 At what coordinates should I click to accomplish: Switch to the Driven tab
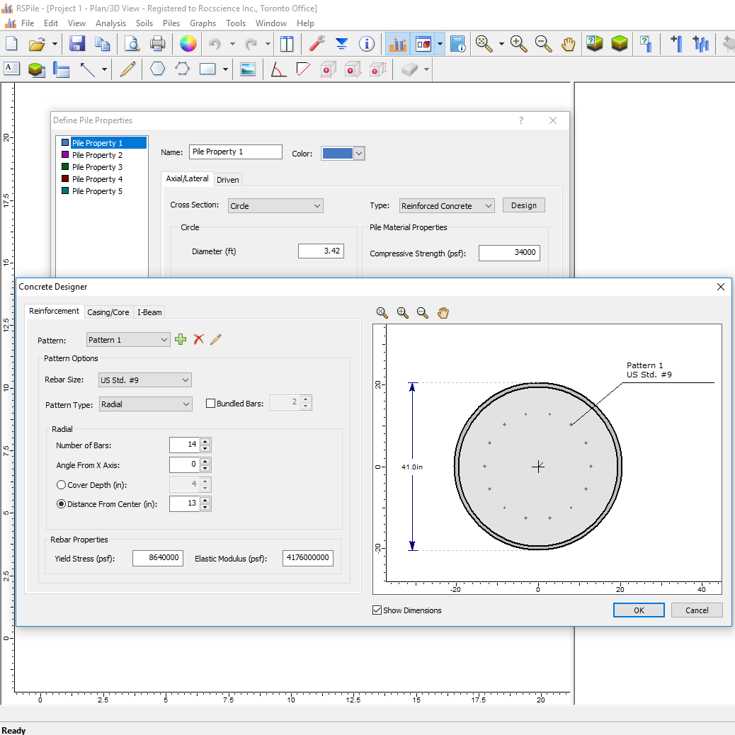(x=228, y=180)
